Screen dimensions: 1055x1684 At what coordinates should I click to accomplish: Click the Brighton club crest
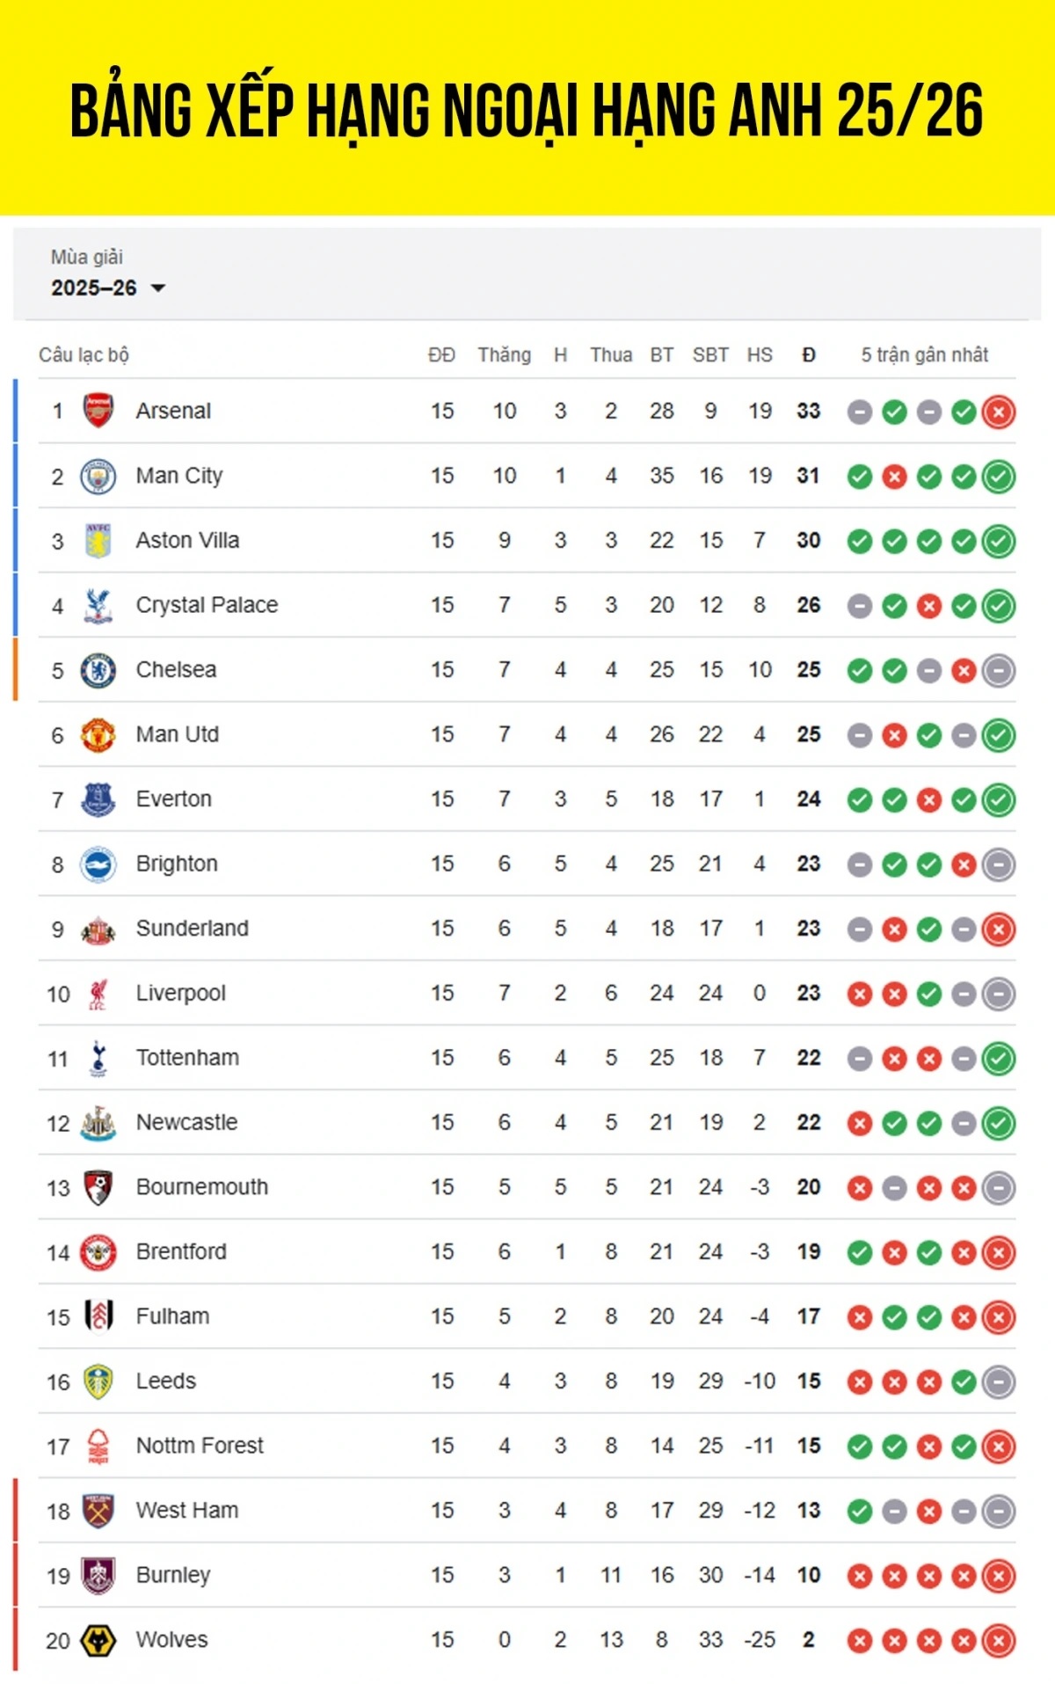click(98, 864)
